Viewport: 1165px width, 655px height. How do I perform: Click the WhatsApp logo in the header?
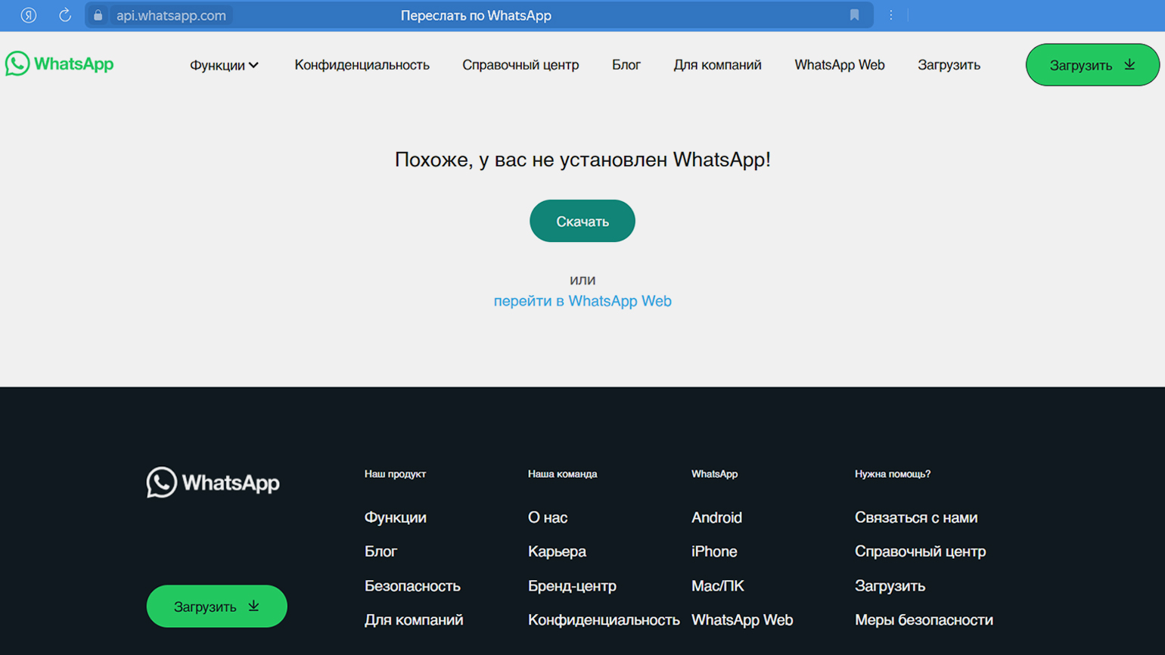click(x=59, y=64)
